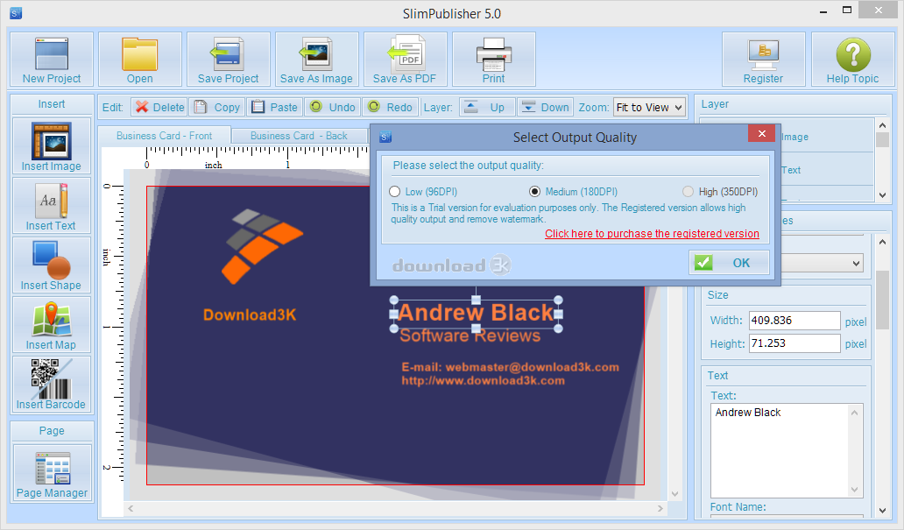This screenshot has width=904, height=530.
Task: Switch to Business Card - Back tab
Action: pos(299,136)
